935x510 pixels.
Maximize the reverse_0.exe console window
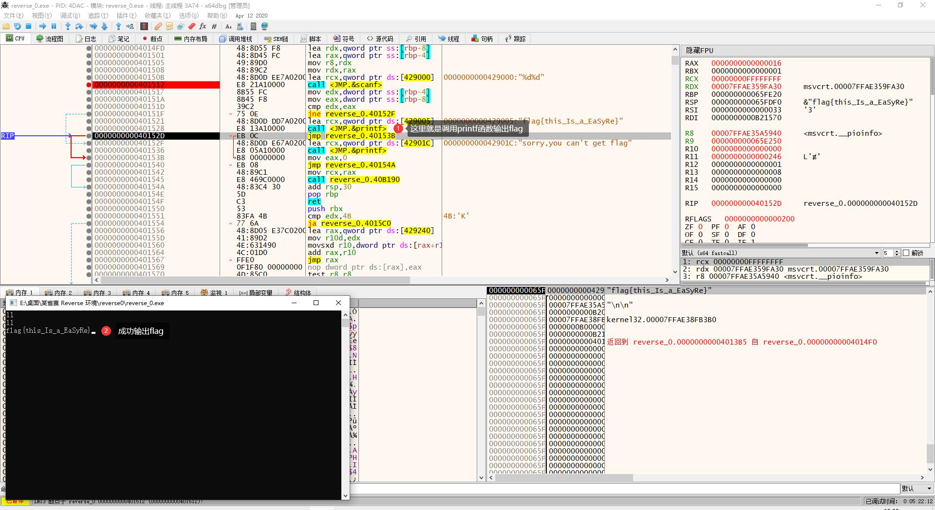(316, 303)
